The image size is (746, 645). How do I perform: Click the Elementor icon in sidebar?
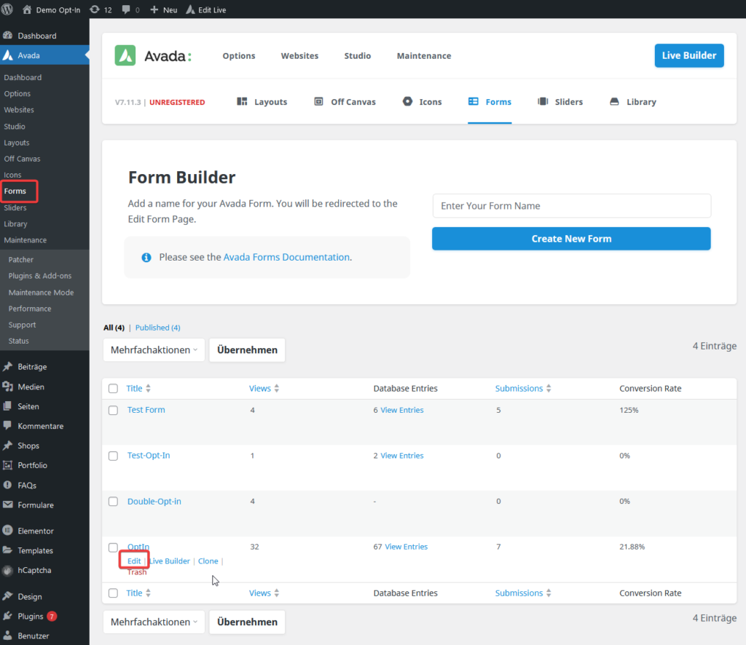click(x=7, y=531)
